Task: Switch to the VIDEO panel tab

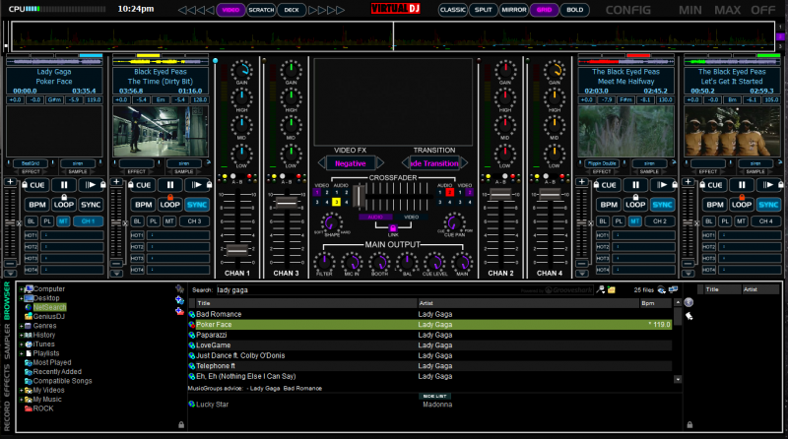Action: click(x=230, y=10)
